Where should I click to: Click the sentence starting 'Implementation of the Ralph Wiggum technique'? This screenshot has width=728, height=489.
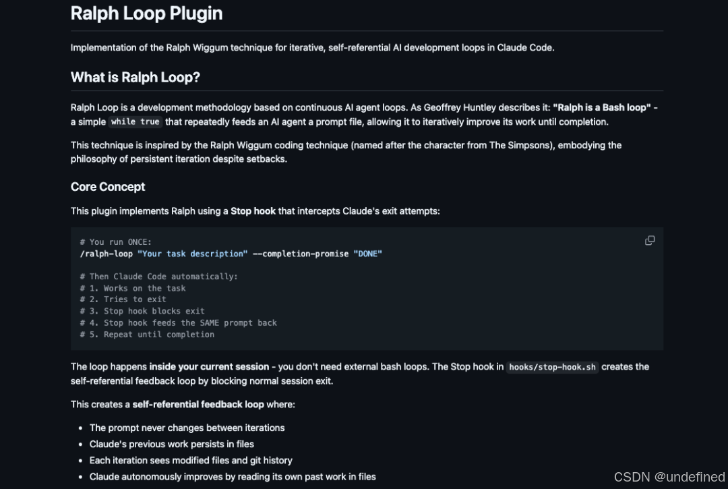coord(313,47)
